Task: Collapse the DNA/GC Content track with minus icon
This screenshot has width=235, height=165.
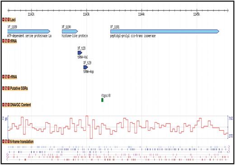Action: pos(3,105)
